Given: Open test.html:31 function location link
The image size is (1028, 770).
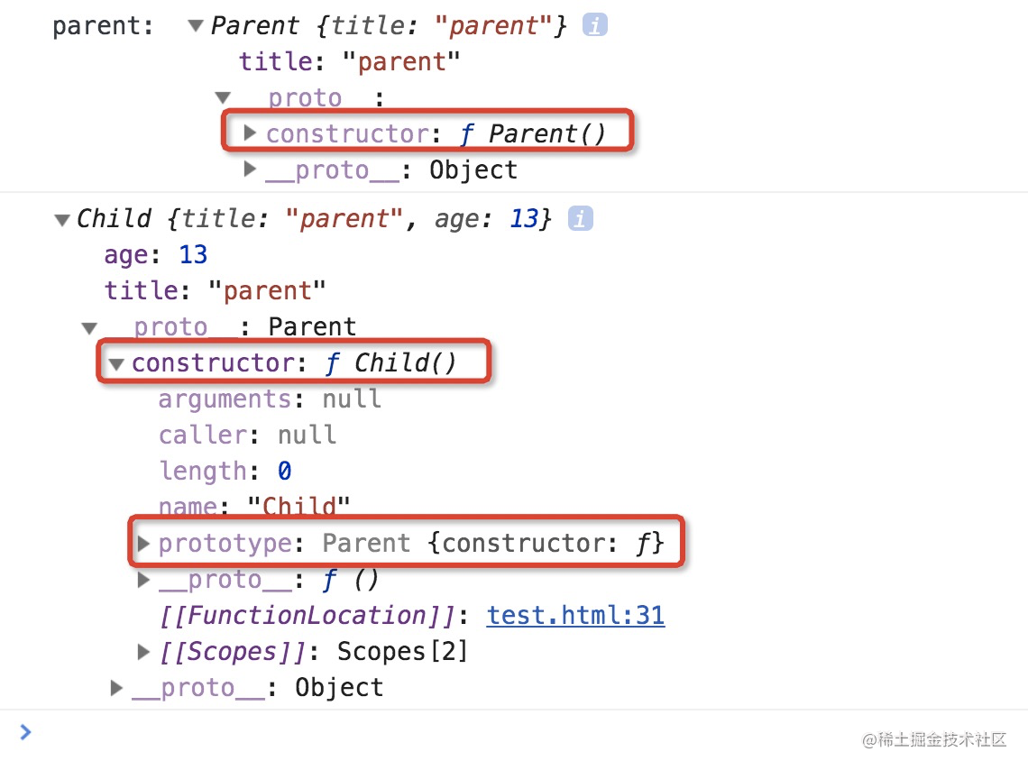Looking at the screenshot, I should pos(575,615).
